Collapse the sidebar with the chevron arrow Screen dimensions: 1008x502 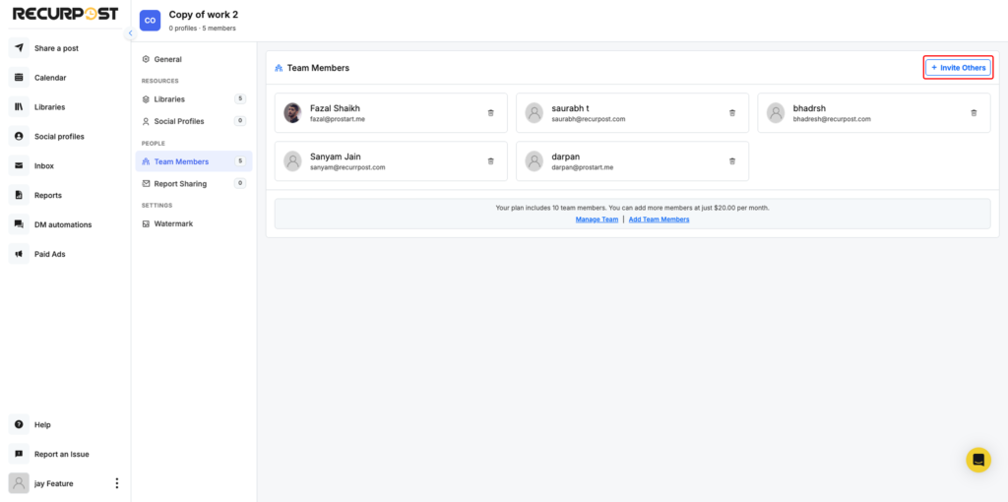131,32
